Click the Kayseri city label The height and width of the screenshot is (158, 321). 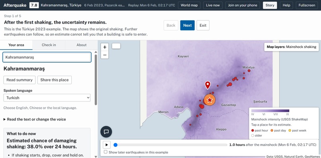click(x=183, y=56)
